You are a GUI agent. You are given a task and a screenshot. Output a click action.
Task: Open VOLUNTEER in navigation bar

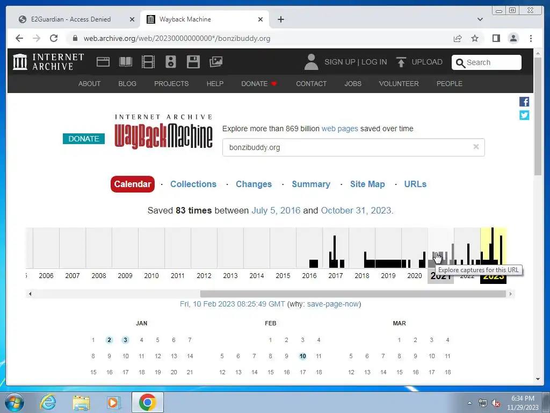(x=399, y=83)
